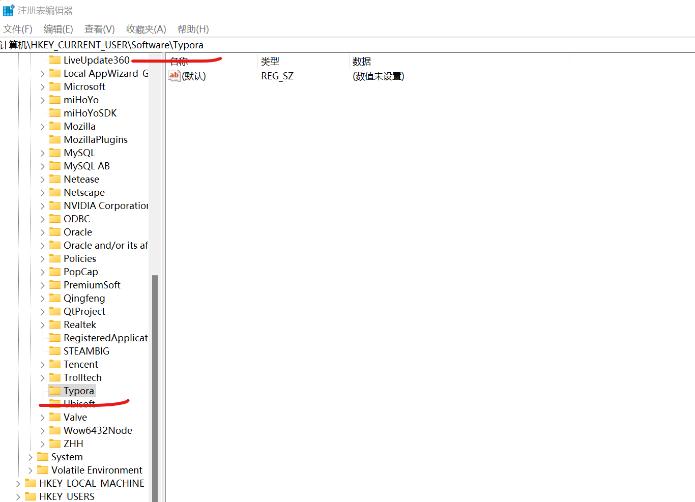The height and width of the screenshot is (502, 695).
Task: Expand the Tencent key
Action: 43,364
